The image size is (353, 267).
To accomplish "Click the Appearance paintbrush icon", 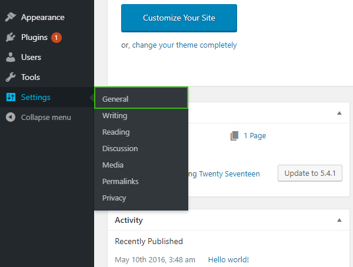I will click(11, 18).
